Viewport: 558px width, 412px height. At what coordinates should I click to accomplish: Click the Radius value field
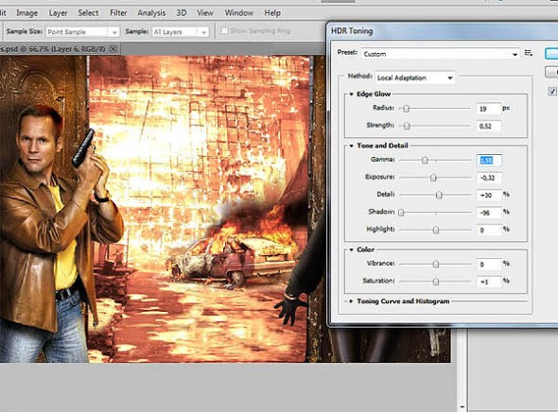point(489,109)
